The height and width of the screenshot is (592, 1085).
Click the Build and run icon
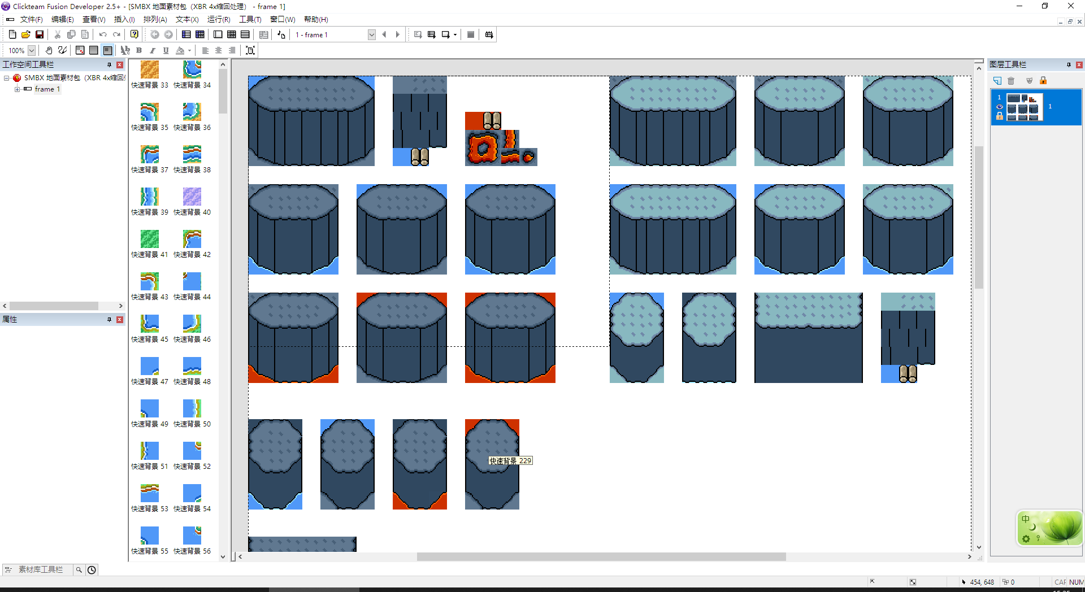pos(489,34)
